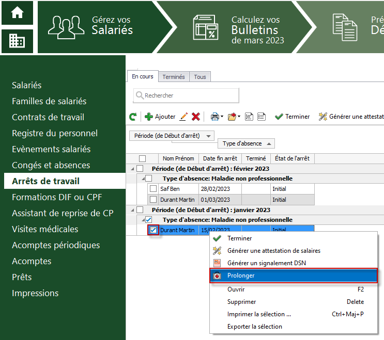
Task: Collapse the janvier Maladie non professionnelle subgroup
Action: coord(143,220)
